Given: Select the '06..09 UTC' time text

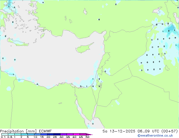Looking at the screenshot, I should (x=149, y=131).
